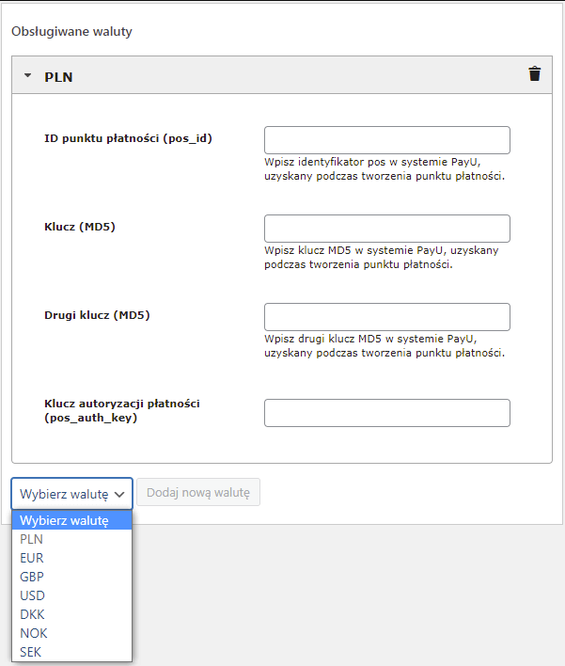
Task: Focus the pos_auth_key input field
Action: pyautogui.click(x=387, y=413)
